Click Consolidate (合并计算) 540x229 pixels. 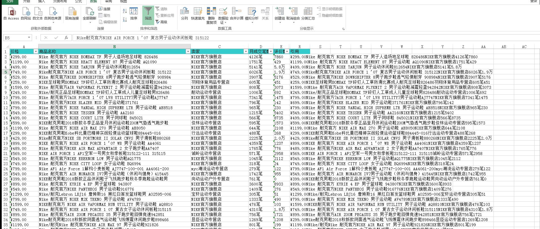(236, 14)
